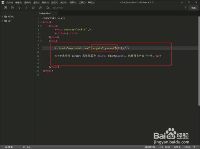Viewport: 200px width, 149px height.
Task: Click the HTML language mode in status bar
Action: [x=187, y=147]
